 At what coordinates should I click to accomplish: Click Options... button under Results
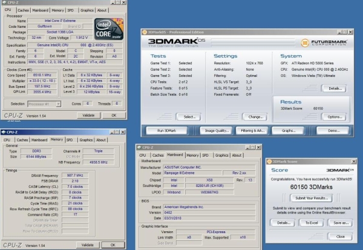(x=334, y=117)
